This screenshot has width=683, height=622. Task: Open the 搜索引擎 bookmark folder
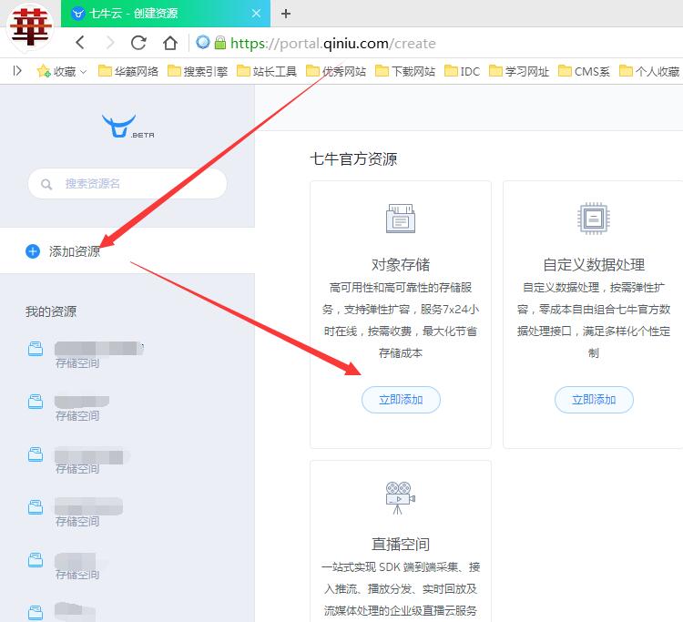[198, 71]
